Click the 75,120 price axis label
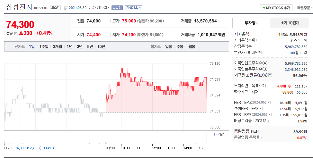The height and width of the screenshot is (158, 313). tap(215, 63)
